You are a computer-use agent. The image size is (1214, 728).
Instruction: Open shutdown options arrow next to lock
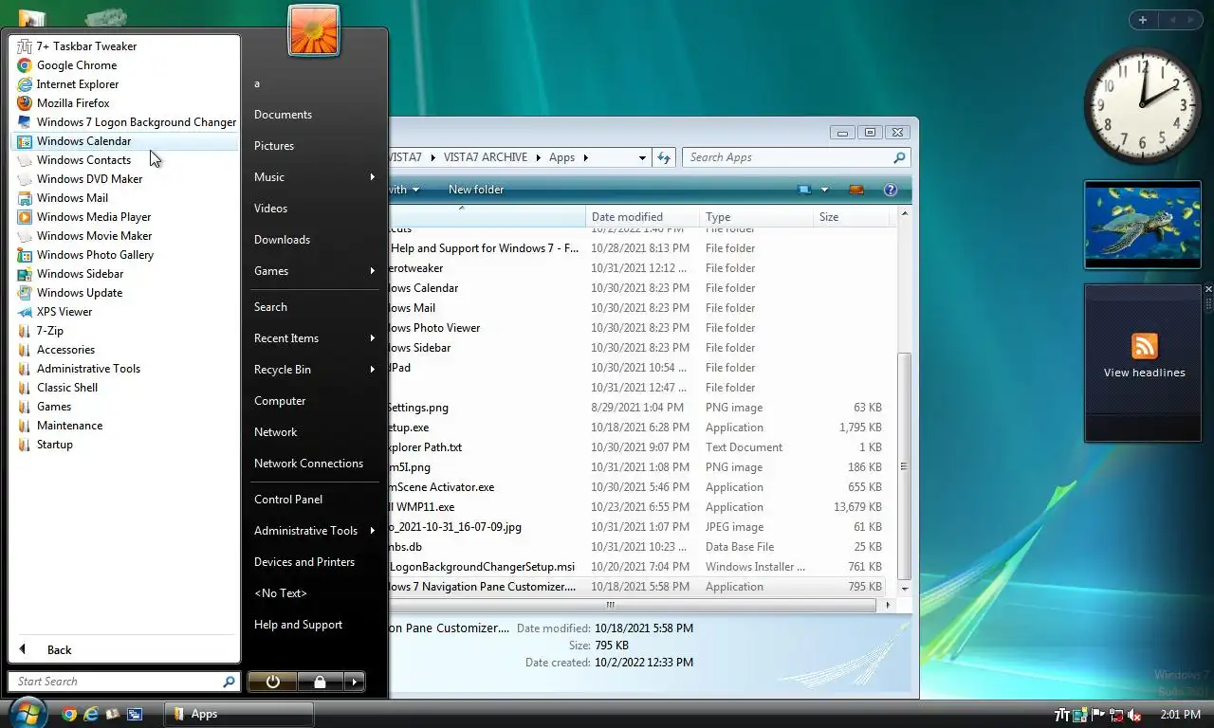354,682
